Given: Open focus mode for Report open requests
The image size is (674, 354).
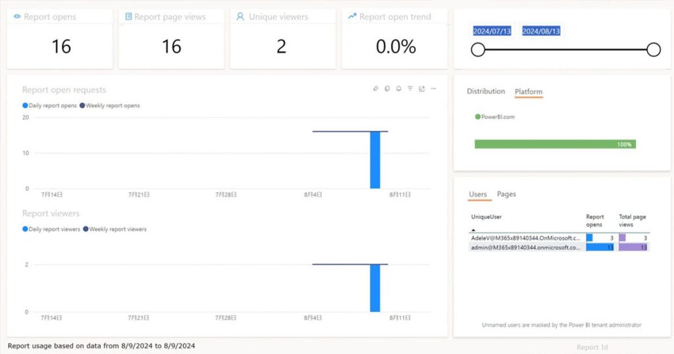Looking at the screenshot, I should coord(421,89).
